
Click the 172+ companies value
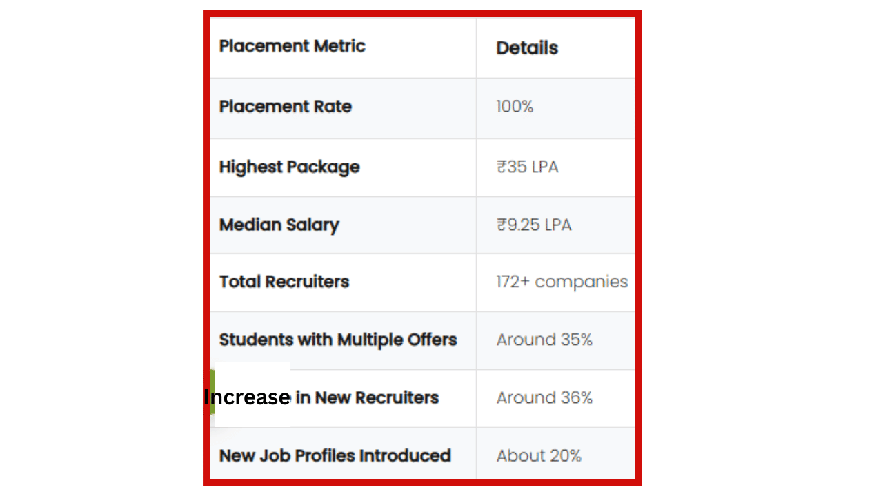(562, 282)
